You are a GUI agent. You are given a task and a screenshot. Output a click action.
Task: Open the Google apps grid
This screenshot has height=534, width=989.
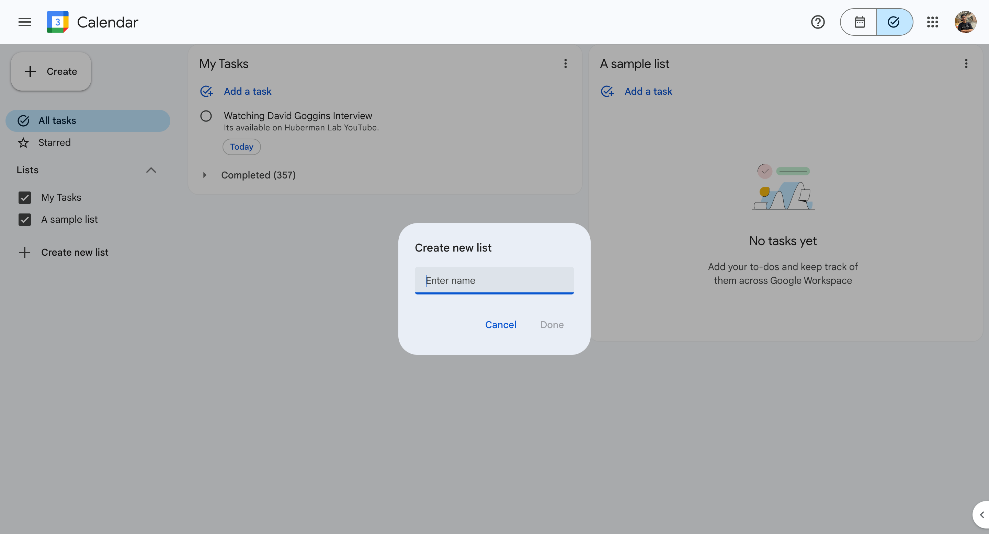point(932,22)
